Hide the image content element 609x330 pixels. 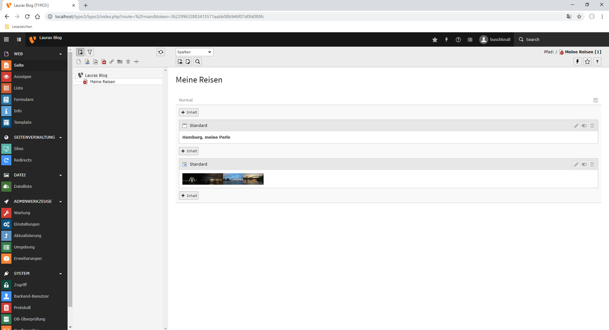pyautogui.click(x=584, y=164)
